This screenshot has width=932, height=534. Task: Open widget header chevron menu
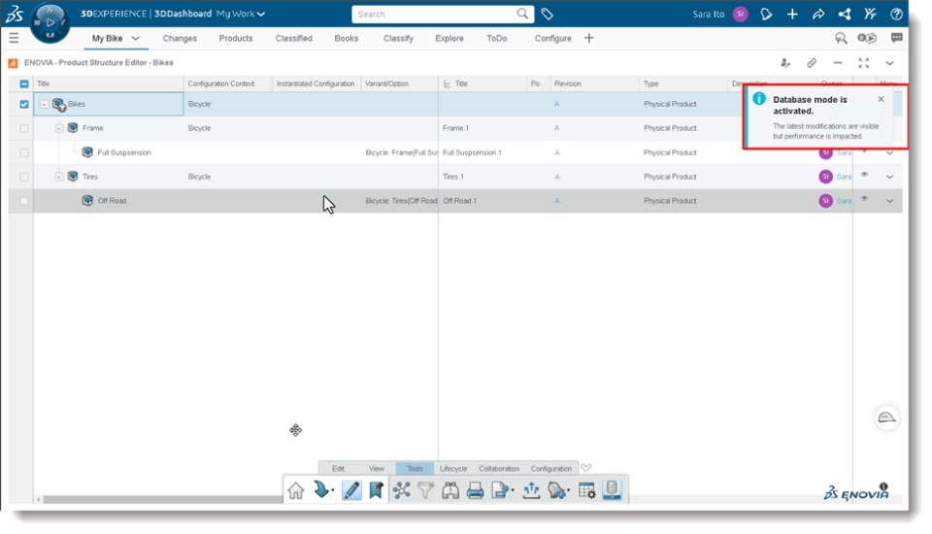point(889,62)
